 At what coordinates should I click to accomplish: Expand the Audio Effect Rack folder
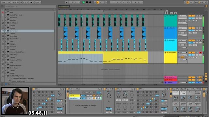pos(6,15)
